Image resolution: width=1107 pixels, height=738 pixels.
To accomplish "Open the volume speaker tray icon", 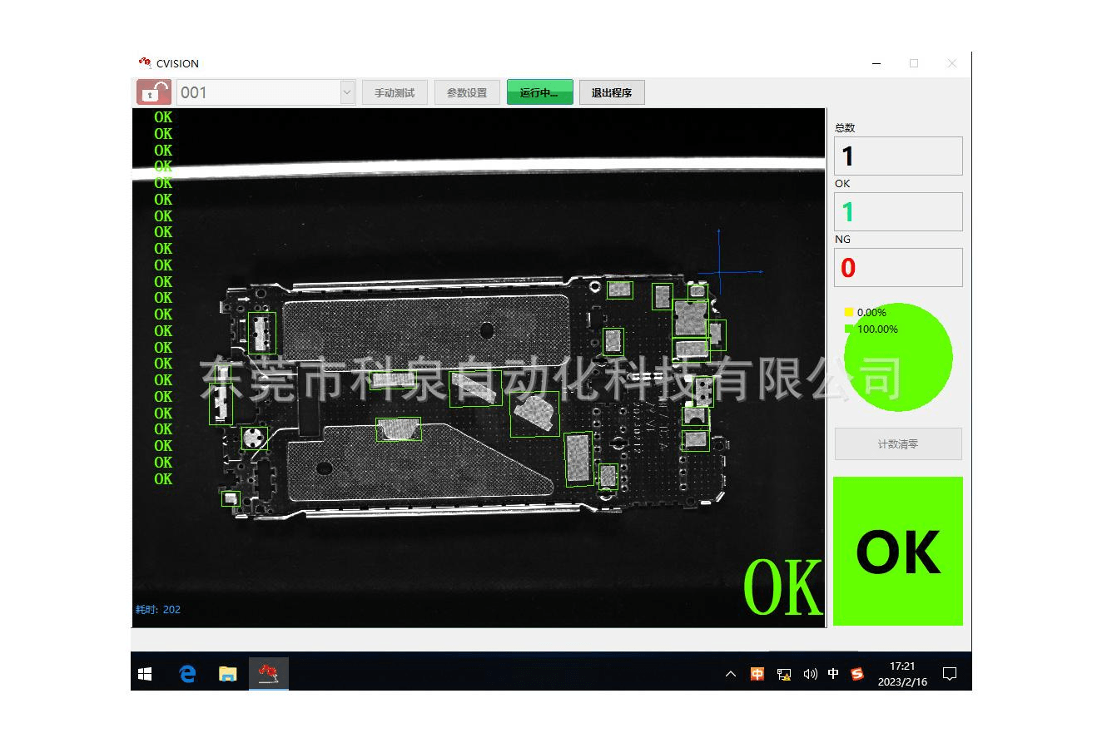I will tap(810, 674).
